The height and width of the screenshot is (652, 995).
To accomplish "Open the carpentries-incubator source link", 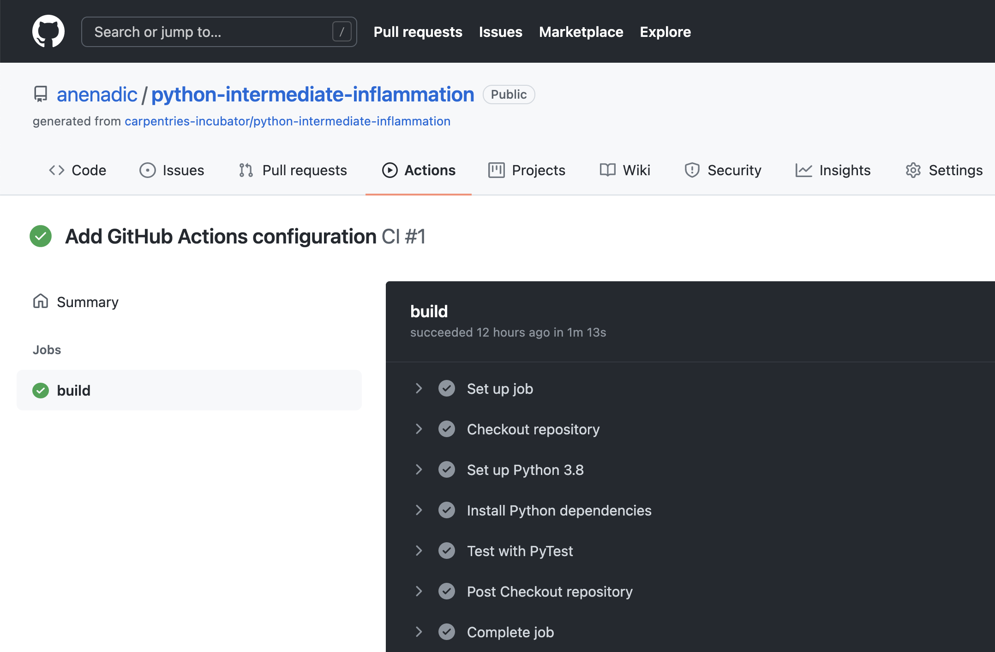I will pos(287,121).
